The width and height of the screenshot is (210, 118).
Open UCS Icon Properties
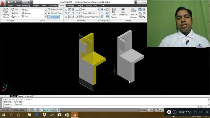coord(89,17)
